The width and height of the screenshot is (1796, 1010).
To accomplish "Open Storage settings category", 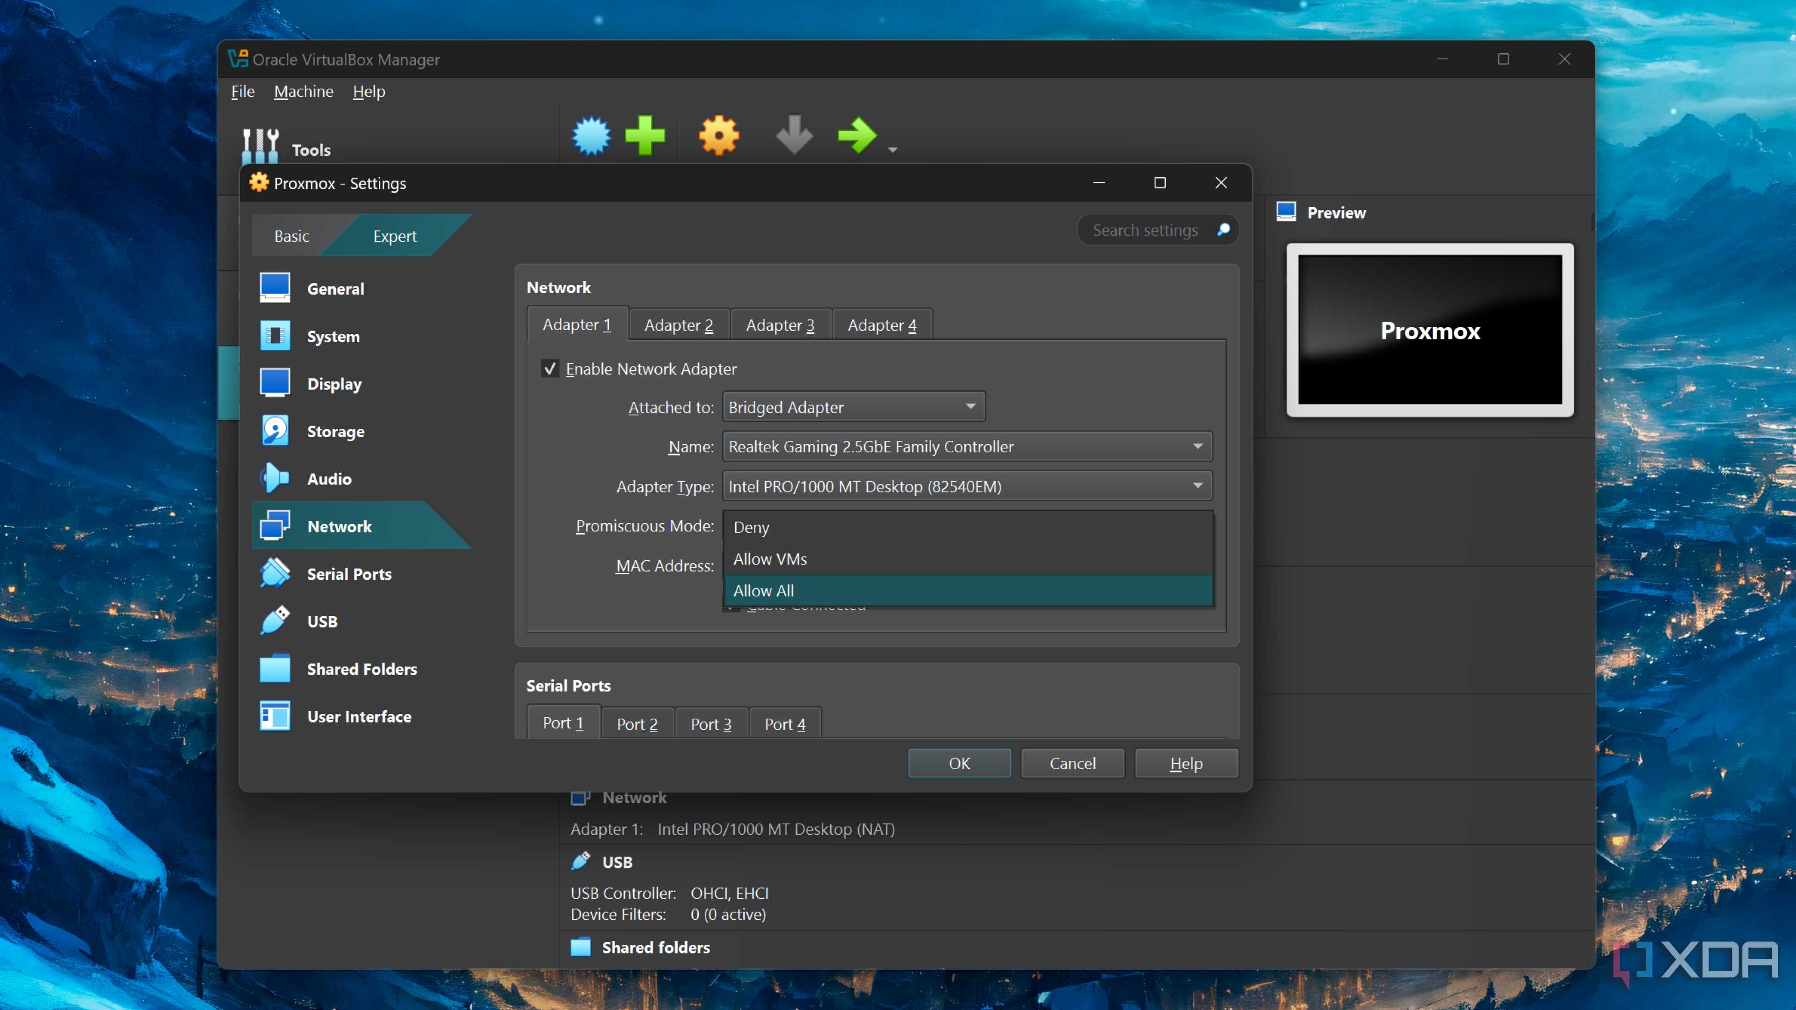I will coord(361,431).
